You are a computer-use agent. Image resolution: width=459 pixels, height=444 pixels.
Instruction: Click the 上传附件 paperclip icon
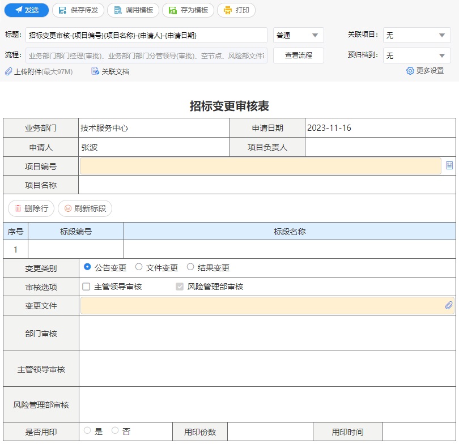(x=8, y=71)
